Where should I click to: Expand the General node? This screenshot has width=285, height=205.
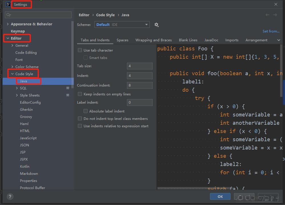[12, 45]
